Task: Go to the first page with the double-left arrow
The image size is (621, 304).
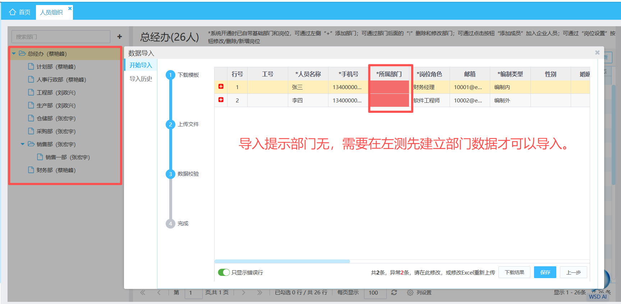Action: coord(143,293)
